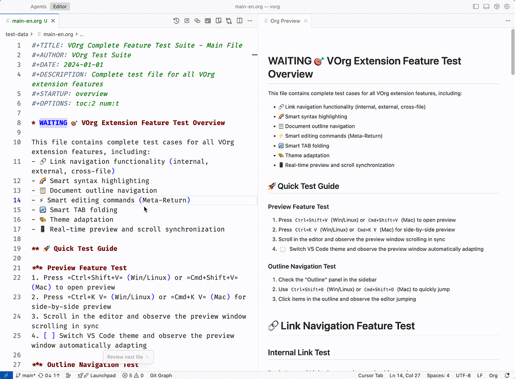The width and height of the screenshot is (515, 379).
Task: Toggle the Panel visibility icon in title bar
Action: coord(486,6)
